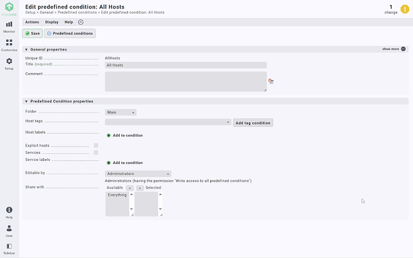The image size is (413, 258).
Task: Open the Setup gear menu
Action: 9,64
